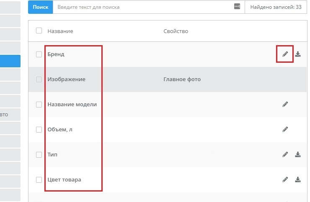Image resolution: width=310 pixels, height=202 pixels.
Task: Toggle select-all checkbox next to Название header
Action: tap(39, 31)
